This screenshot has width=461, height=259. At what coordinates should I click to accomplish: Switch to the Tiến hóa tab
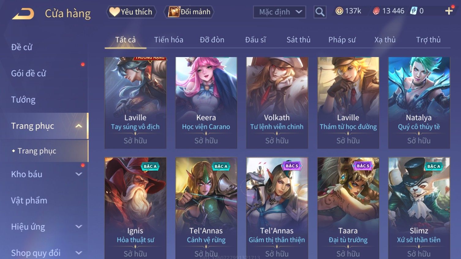[x=169, y=40]
